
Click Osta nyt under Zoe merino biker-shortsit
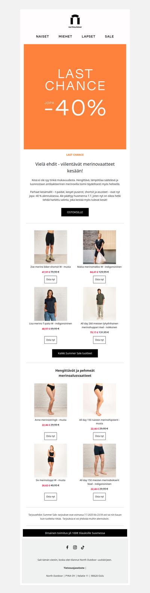51,279
